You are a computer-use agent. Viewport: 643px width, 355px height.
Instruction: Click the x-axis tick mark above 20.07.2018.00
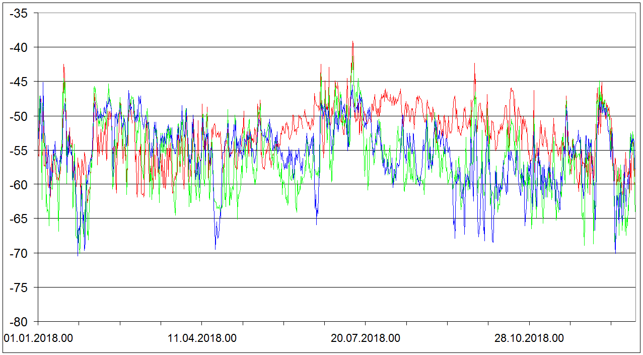point(366,324)
